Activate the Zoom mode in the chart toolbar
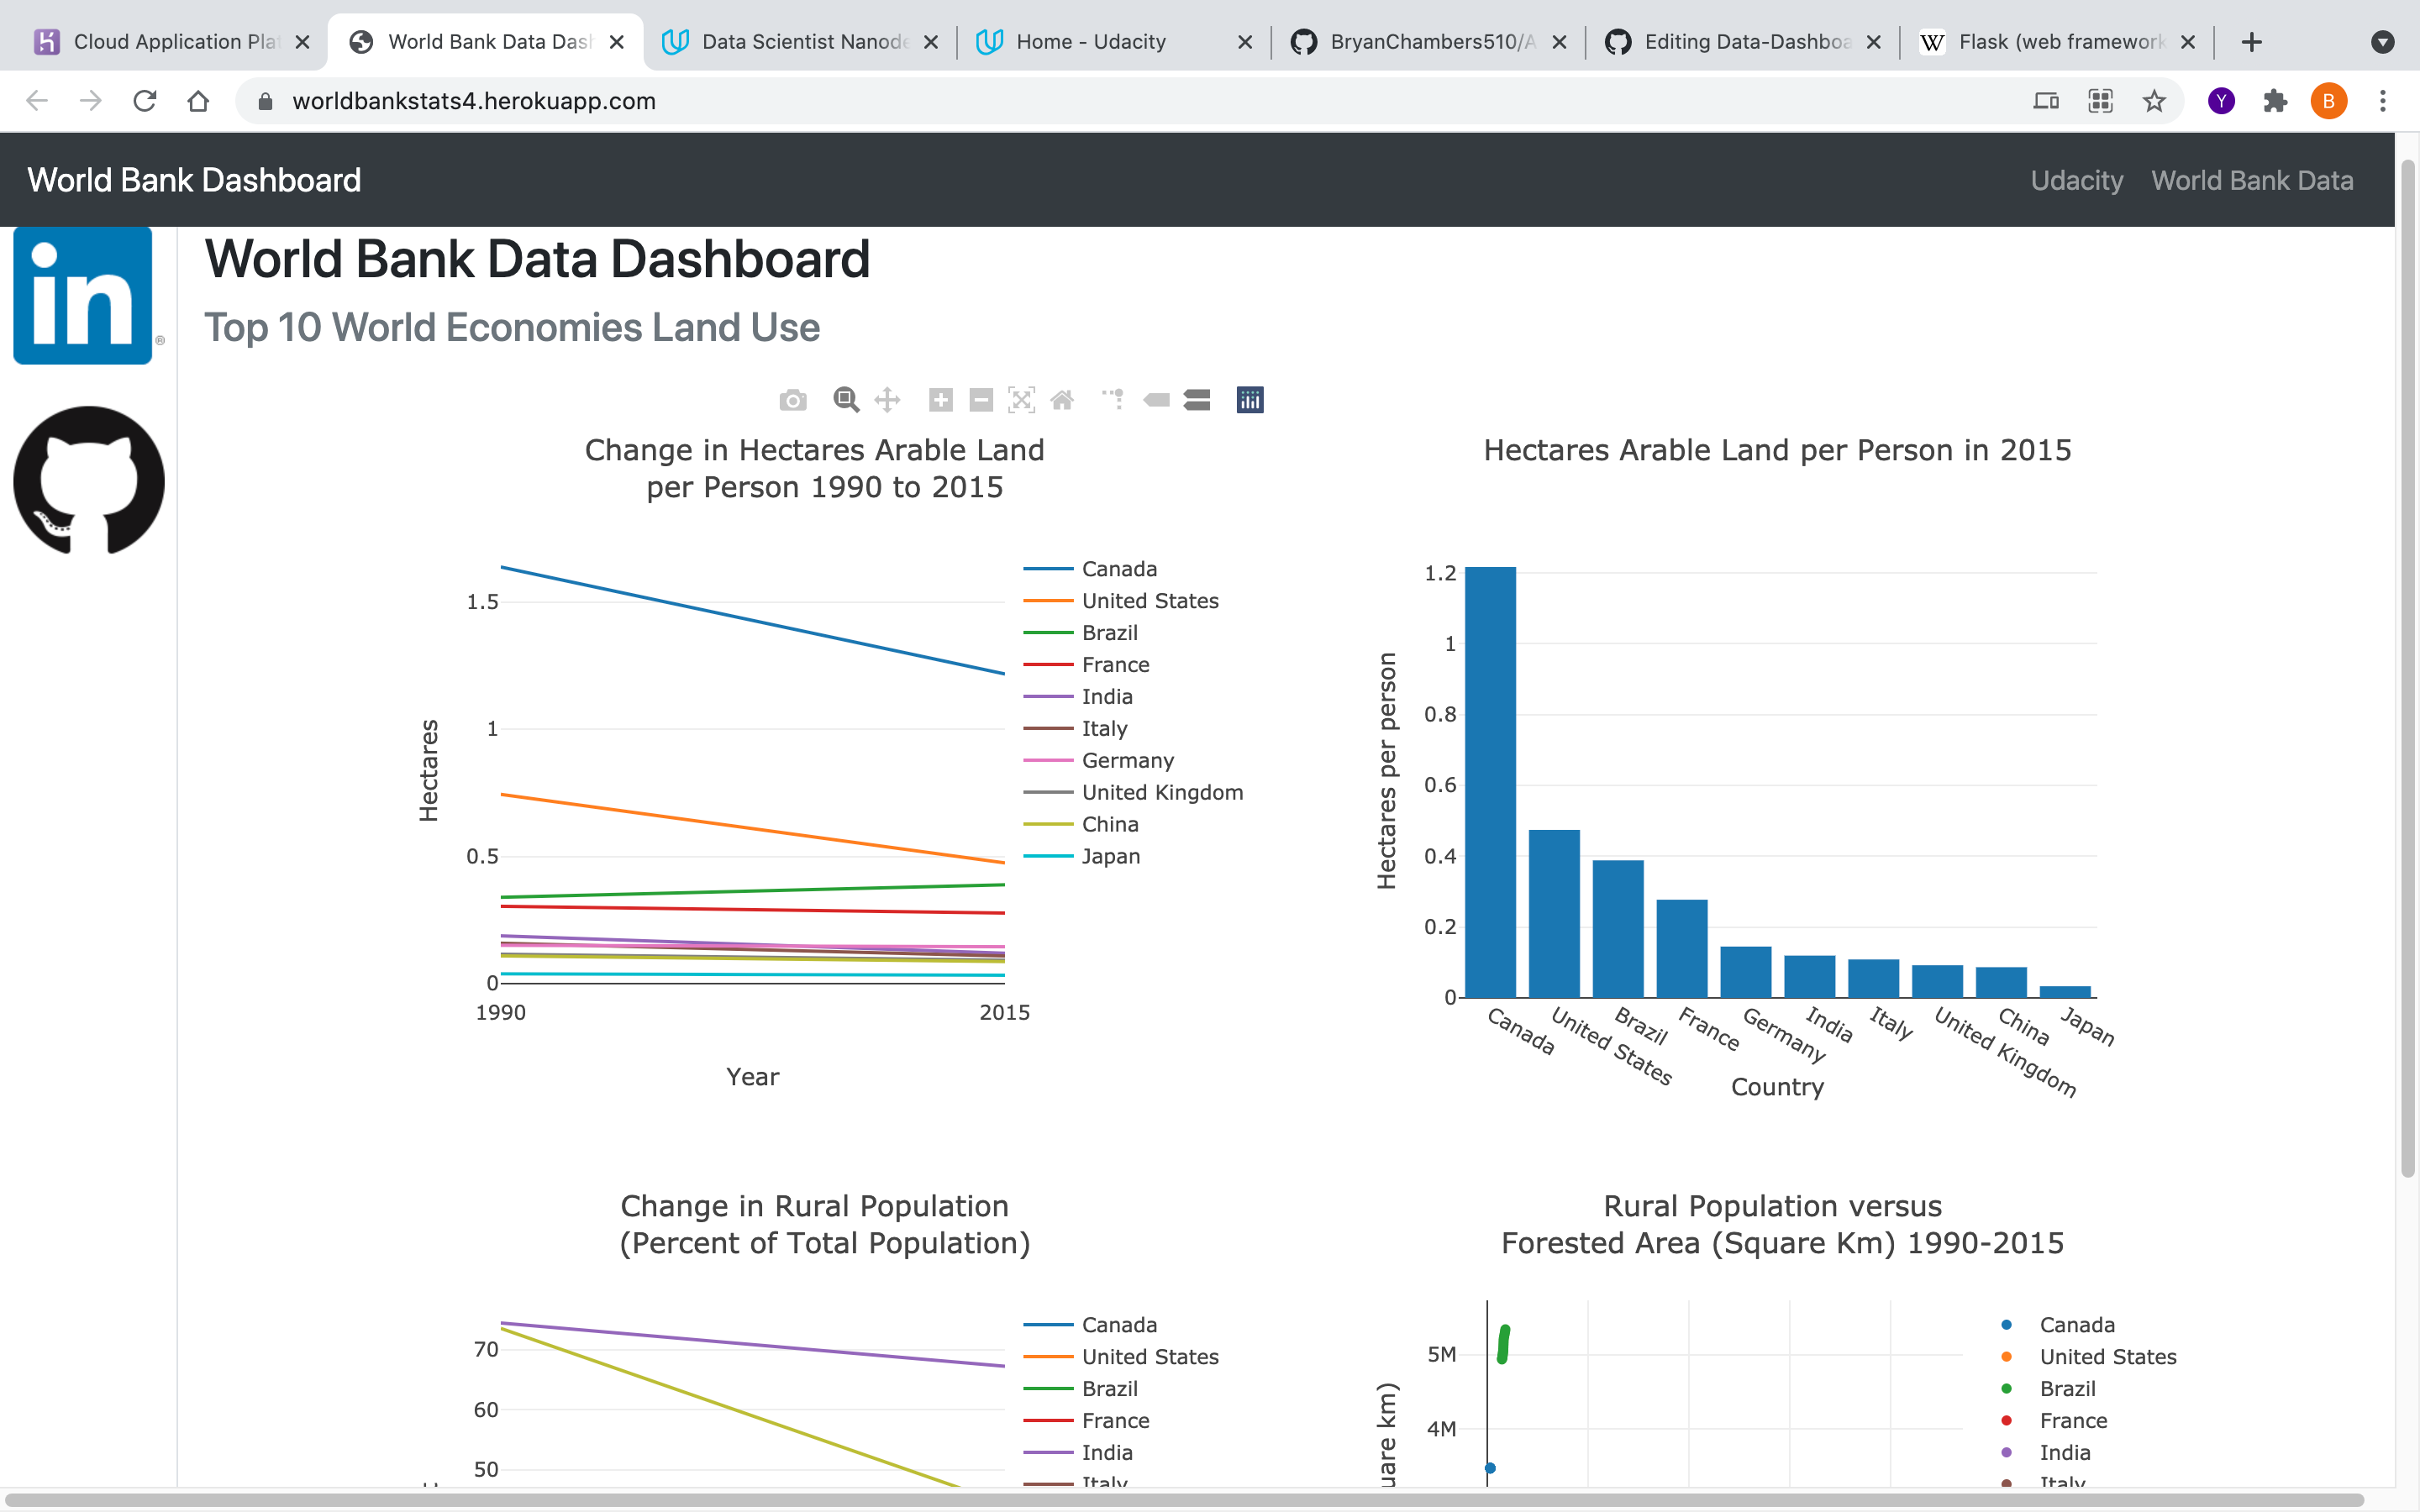Image resolution: width=2420 pixels, height=1512 pixels. click(846, 399)
